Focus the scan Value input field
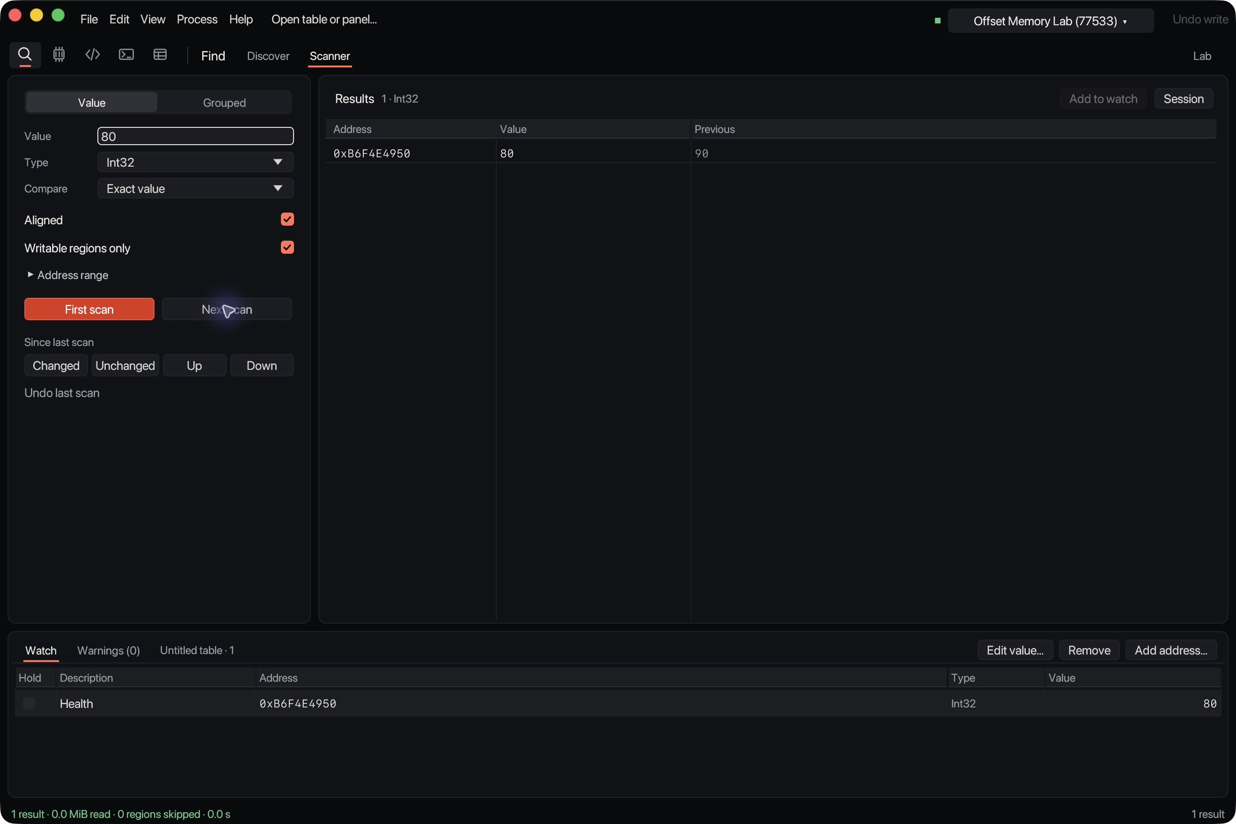The height and width of the screenshot is (824, 1236). (195, 136)
